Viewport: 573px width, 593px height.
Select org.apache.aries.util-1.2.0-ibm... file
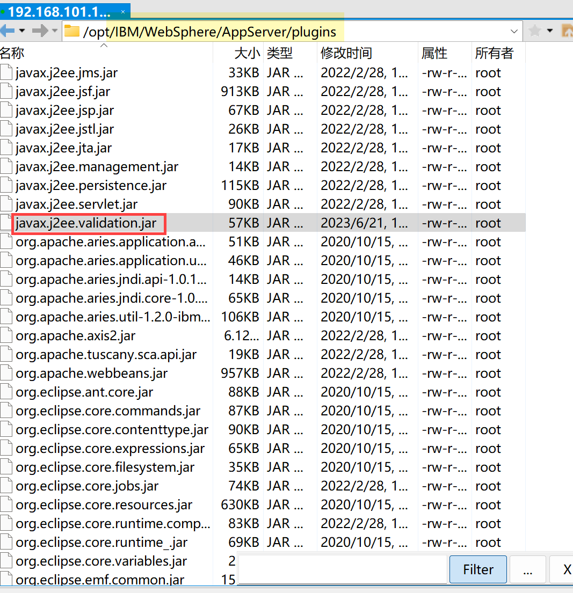[x=113, y=317]
